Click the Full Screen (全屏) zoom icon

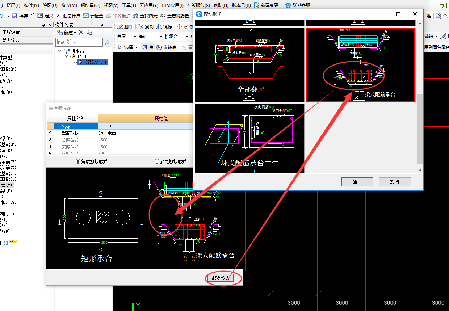pos(438,16)
